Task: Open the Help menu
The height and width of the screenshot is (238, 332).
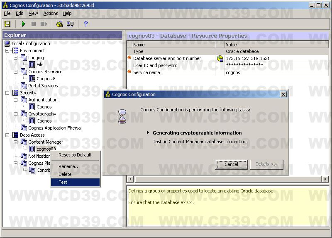Action: click(x=67, y=13)
